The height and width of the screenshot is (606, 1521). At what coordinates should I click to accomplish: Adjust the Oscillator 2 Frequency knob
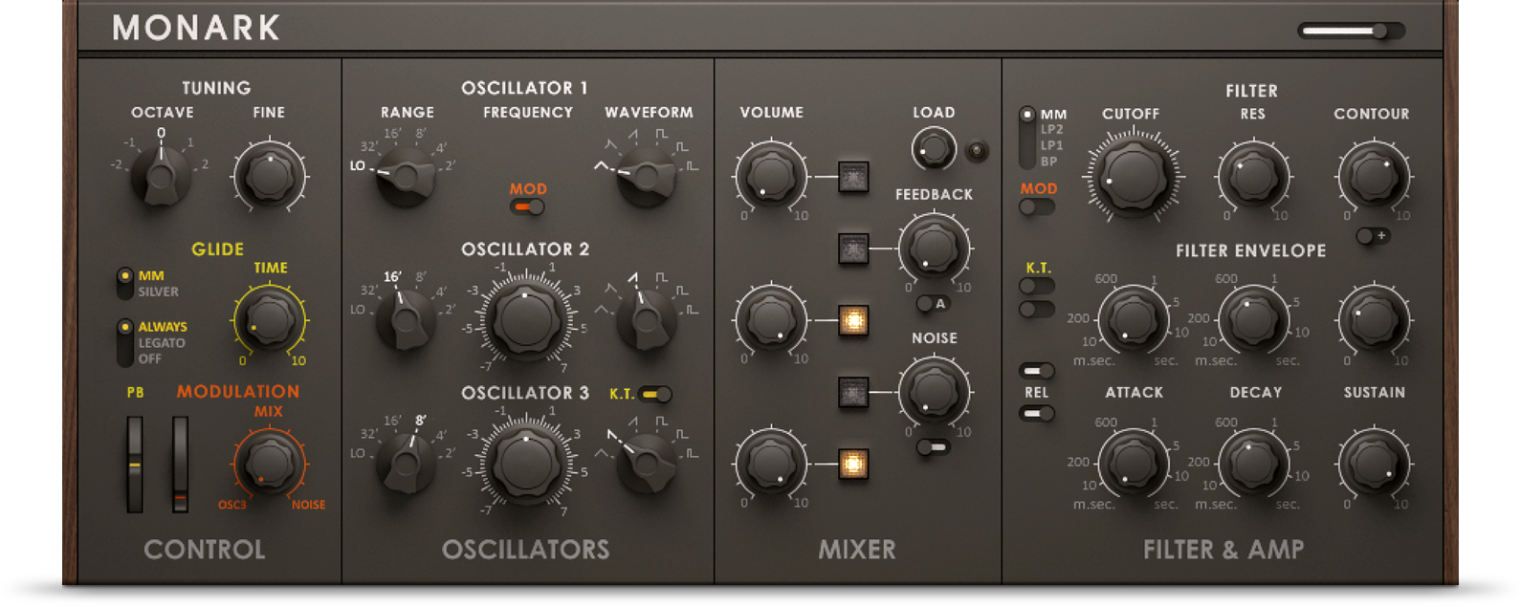click(526, 320)
